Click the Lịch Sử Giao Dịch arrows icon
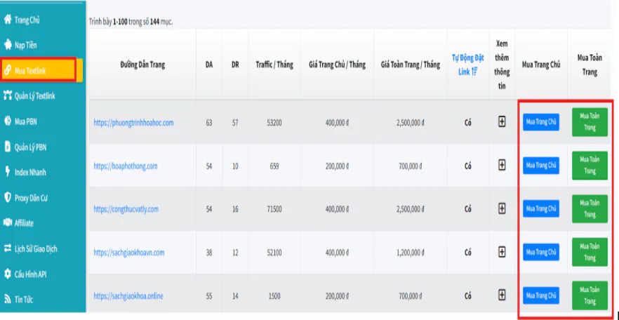 [x=8, y=248]
